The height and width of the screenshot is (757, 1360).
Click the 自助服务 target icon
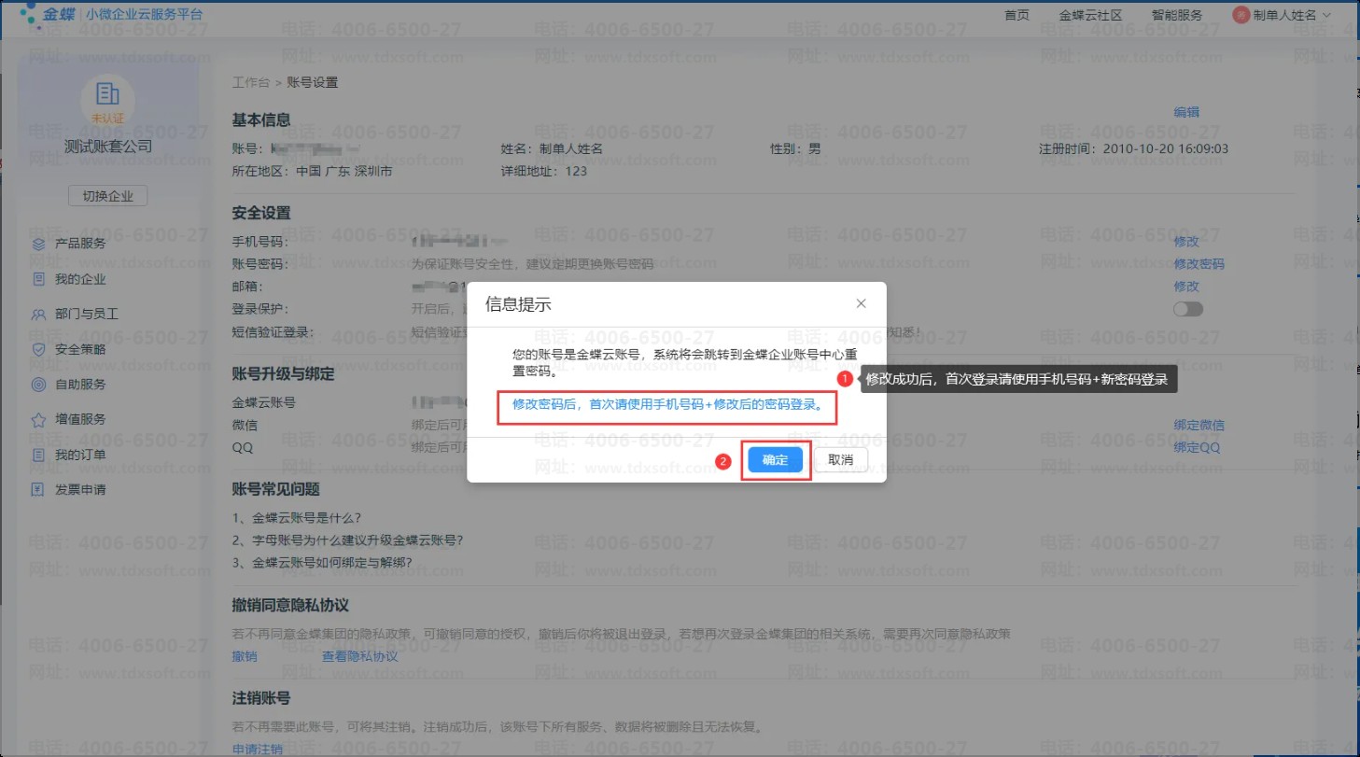pyautogui.click(x=38, y=385)
